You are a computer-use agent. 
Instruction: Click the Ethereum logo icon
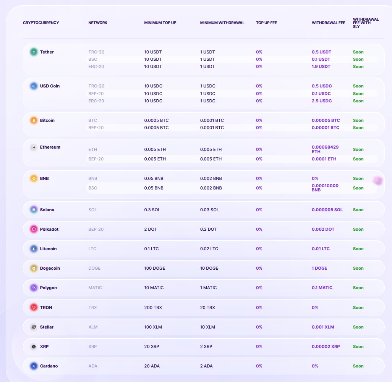(x=34, y=147)
